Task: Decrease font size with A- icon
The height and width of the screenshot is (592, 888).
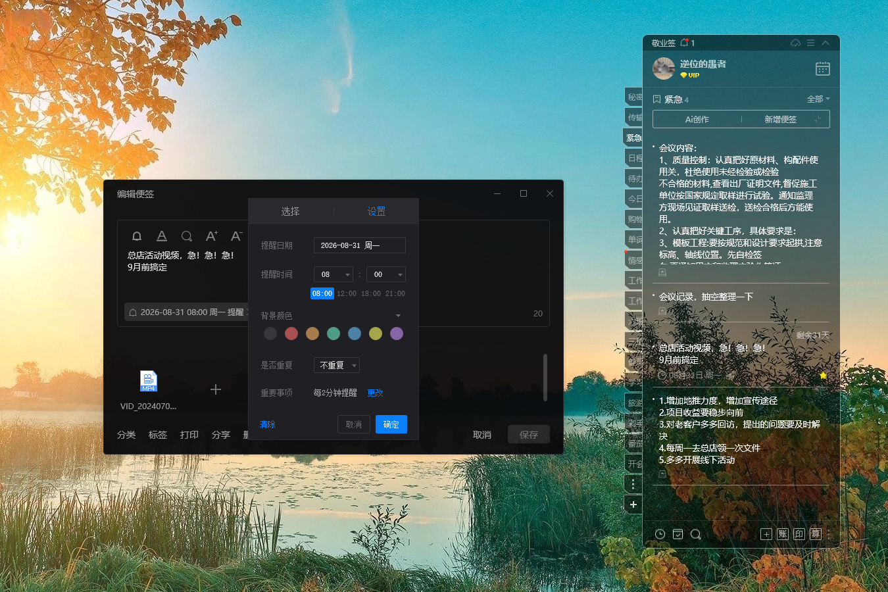Action: coord(237,236)
